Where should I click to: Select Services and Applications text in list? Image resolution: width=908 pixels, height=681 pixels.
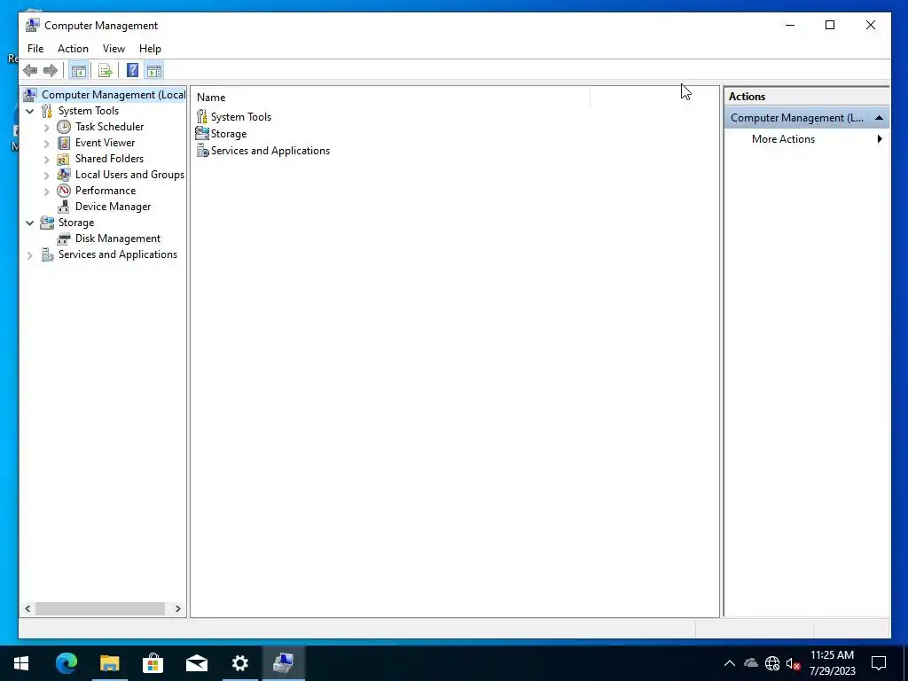click(270, 151)
